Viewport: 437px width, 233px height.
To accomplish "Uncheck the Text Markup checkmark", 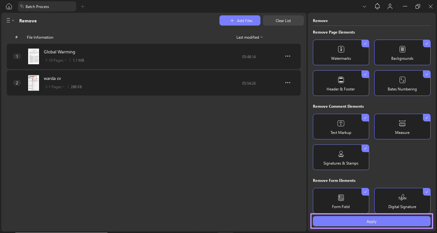I will point(365,118).
